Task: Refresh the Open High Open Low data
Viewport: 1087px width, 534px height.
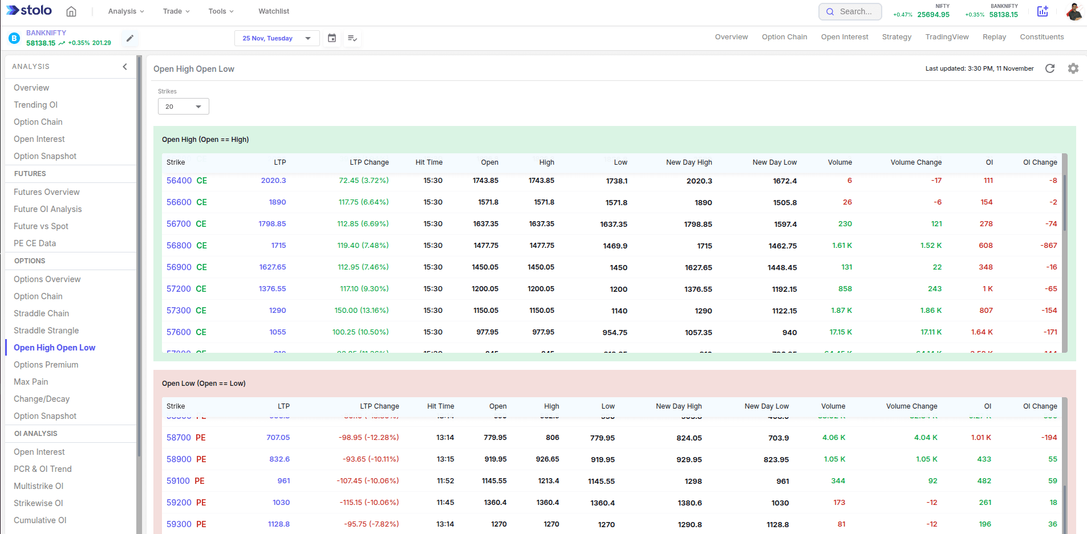Action: coord(1050,68)
